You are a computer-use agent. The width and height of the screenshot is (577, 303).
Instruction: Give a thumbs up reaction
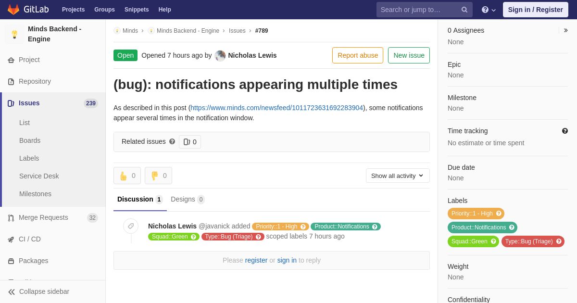coord(127,176)
